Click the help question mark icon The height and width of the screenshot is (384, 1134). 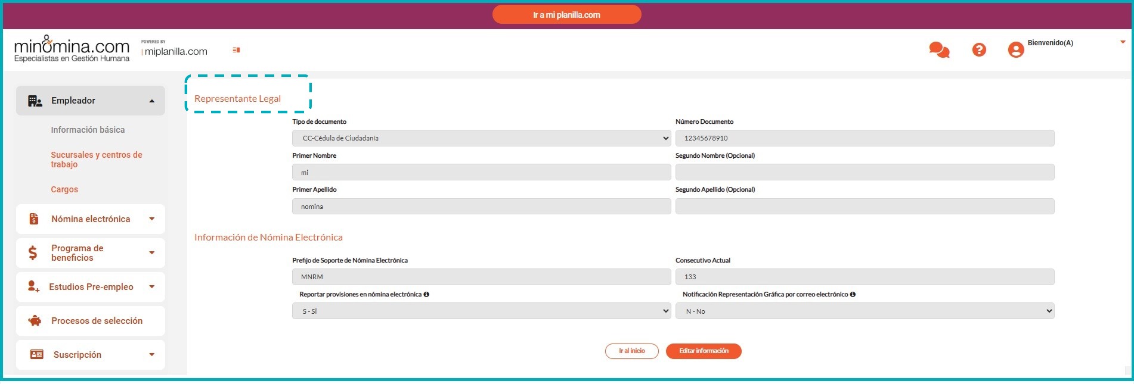(x=979, y=50)
